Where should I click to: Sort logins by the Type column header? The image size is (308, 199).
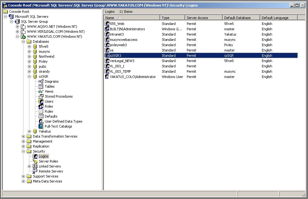173,18
